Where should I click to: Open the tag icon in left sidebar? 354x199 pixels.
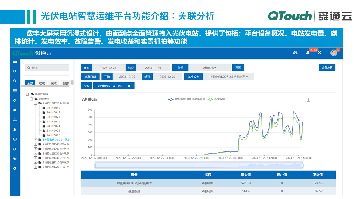click(15, 159)
